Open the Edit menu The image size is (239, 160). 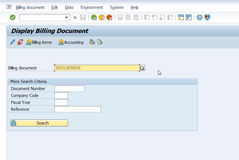pyautogui.click(x=55, y=7)
